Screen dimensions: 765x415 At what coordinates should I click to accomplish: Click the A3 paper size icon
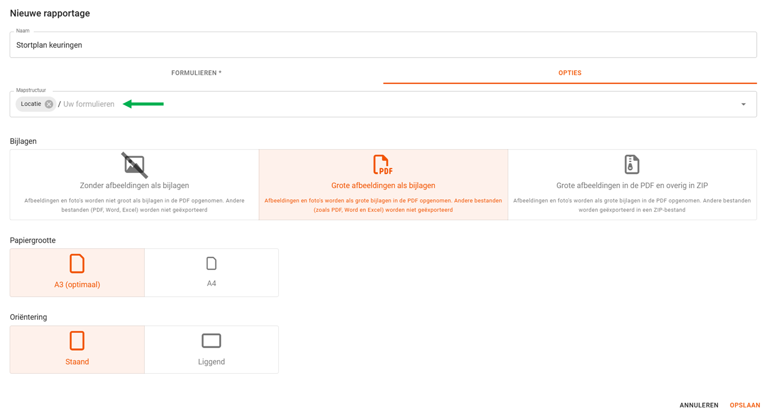77,264
